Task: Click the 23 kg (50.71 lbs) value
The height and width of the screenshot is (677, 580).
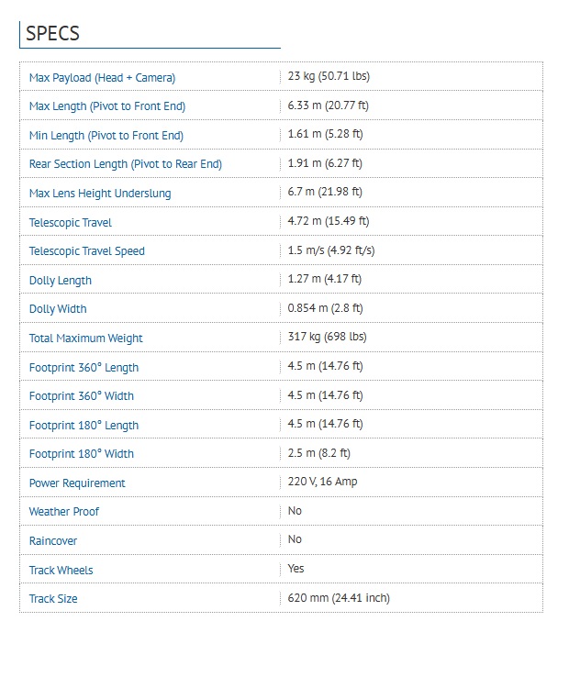Action: [329, 76]
